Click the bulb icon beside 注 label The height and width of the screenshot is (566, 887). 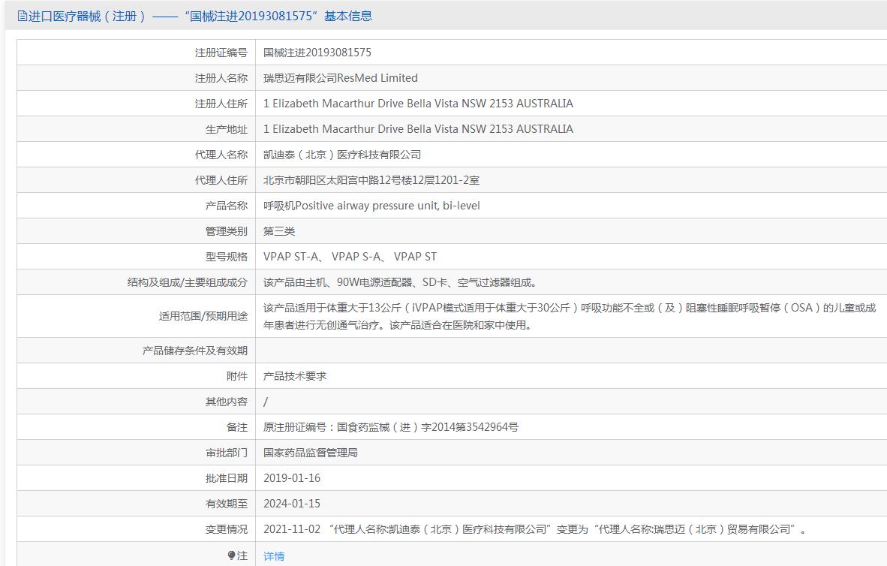(x=232, y=555)
